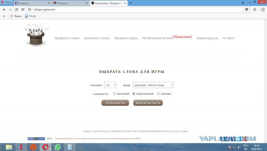The image size is (267, 151).
Task: Open the Правила игры menu item
Action: click(x=126, y=38)
